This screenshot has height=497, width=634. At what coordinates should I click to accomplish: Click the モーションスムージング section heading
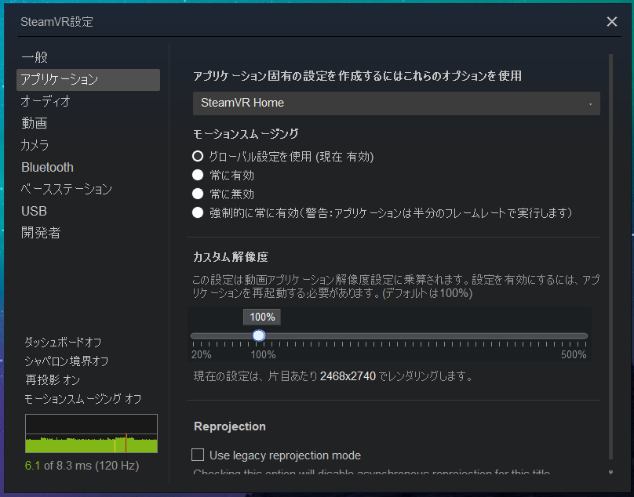pyautogui.click(x=246, y=134)
